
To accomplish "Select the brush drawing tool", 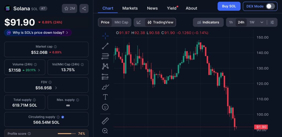I will point(105,87).
